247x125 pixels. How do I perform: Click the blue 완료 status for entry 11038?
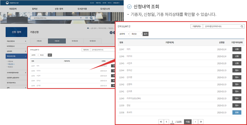[237, 112]
